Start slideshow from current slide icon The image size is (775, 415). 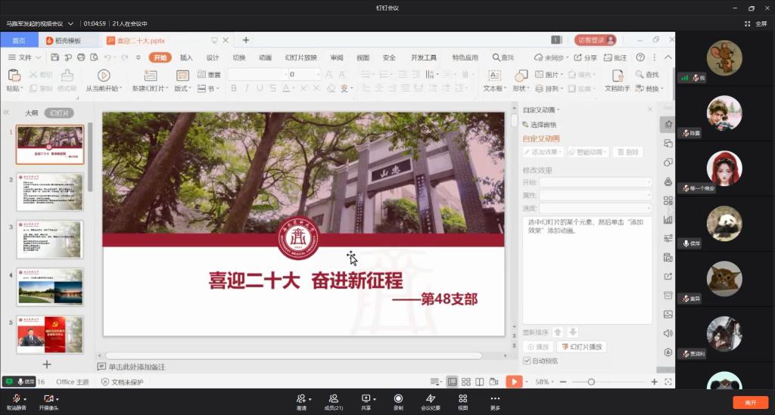104,76
